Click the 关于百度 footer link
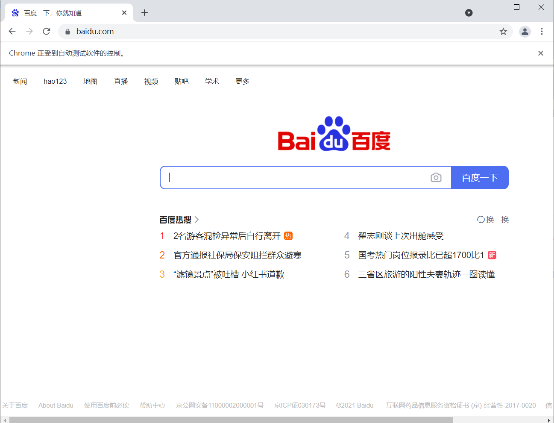The image size is (554, 423). click(x=15, y=405)
